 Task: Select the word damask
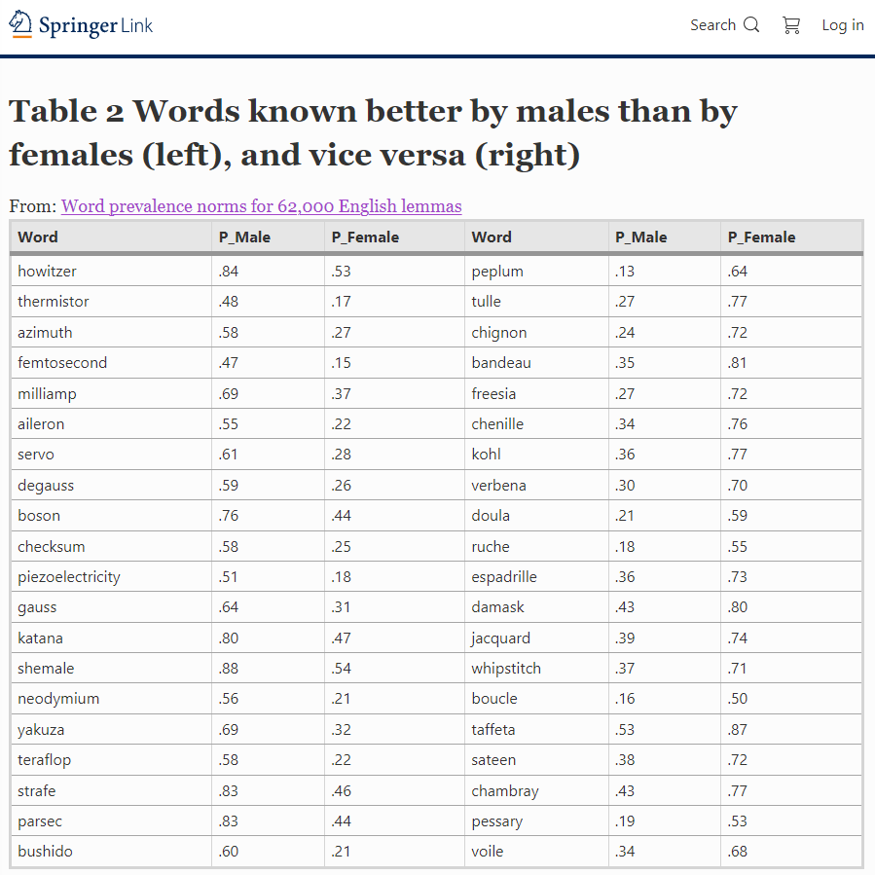497,607
